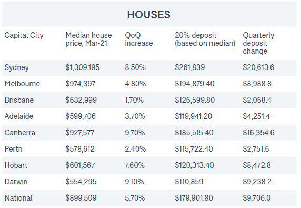
Task: Click the QoQ increase column header
Action: pyautogui.click(x=139, y=39)
